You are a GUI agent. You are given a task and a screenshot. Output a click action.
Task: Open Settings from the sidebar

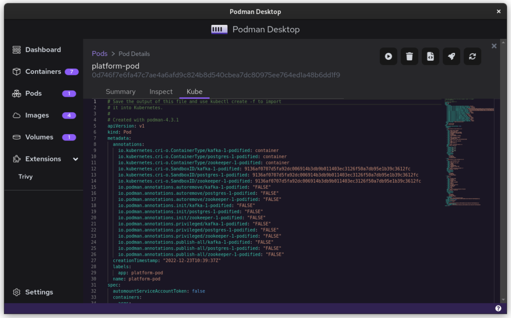click(x=38, y=292)
